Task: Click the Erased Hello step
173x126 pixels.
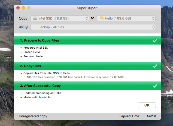Action: pyautogui.click(x=30, y=52)
